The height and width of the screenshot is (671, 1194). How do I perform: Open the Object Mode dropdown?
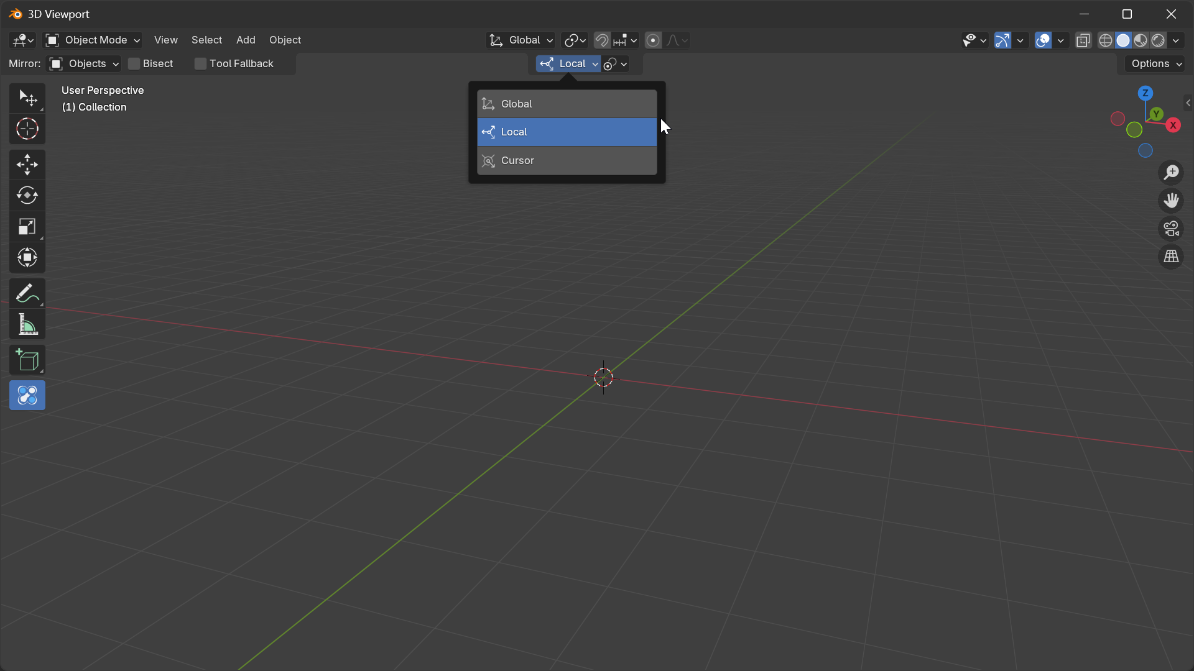pyautogui.click(x=93, y=40)
